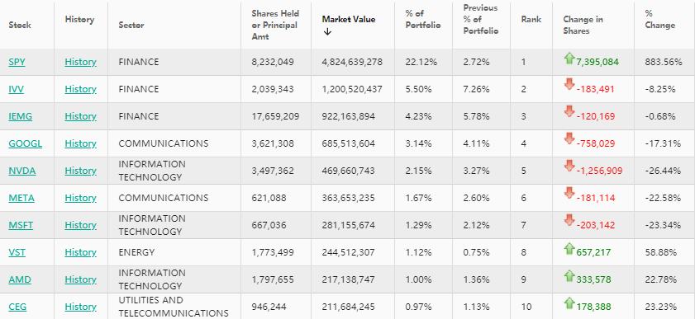Click the green up arrow in AMD row
695x319 pixels.
569,276
